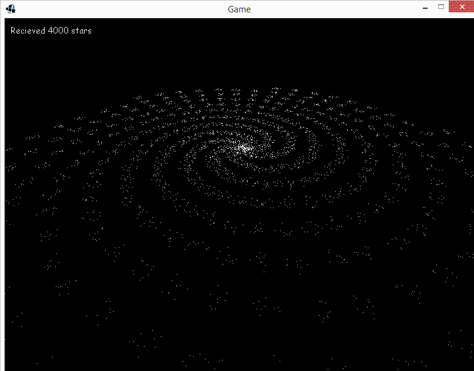The height and width of the screenshot is (371, 474).
Task: Click the Game window app icon
Action: pos(11,9)
